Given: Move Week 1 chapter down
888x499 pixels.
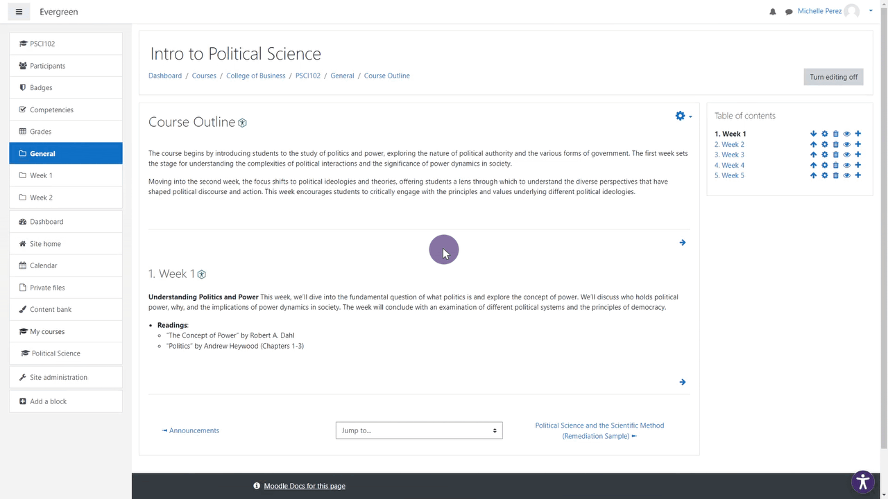Looking at the screenshot, I should point(813,134).
